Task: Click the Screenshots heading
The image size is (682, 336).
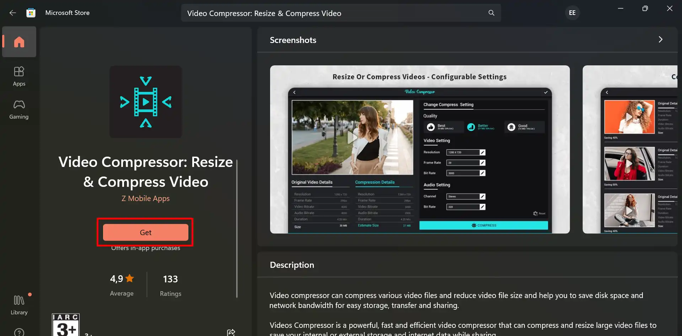Action: [293, 40]
